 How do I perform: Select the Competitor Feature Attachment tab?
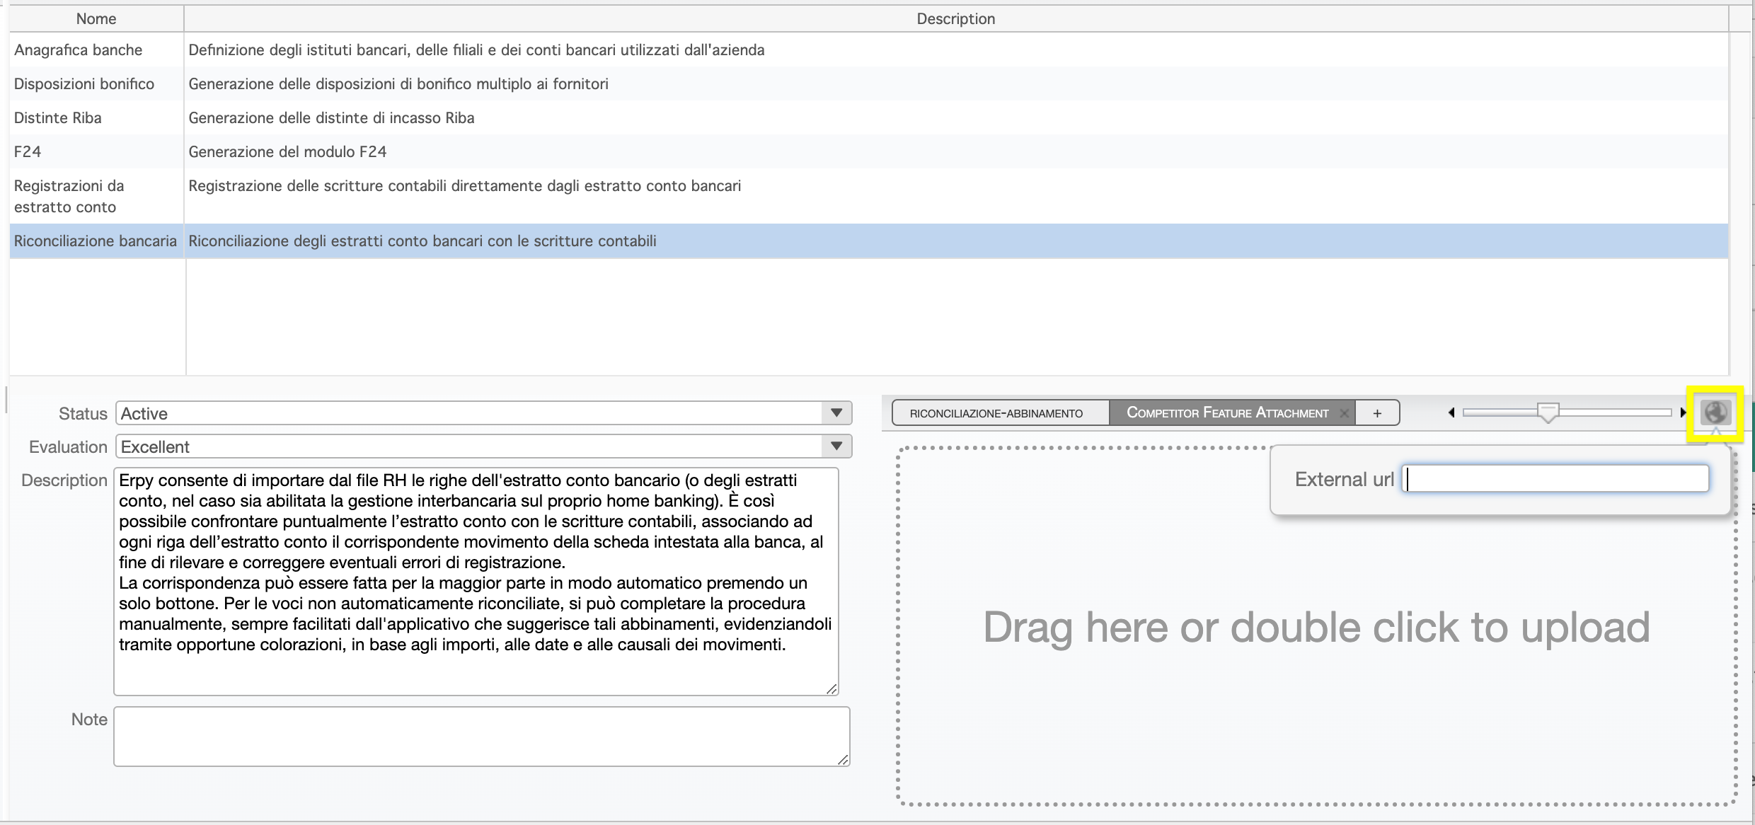(1226, 413)
